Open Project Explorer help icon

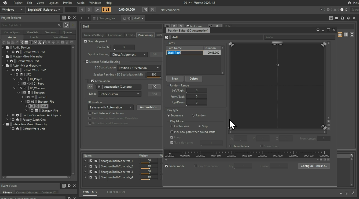(x=69, y=18)
